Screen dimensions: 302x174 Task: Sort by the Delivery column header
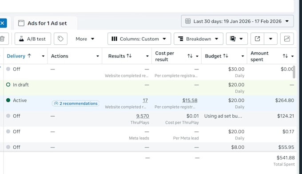point(19,56)
